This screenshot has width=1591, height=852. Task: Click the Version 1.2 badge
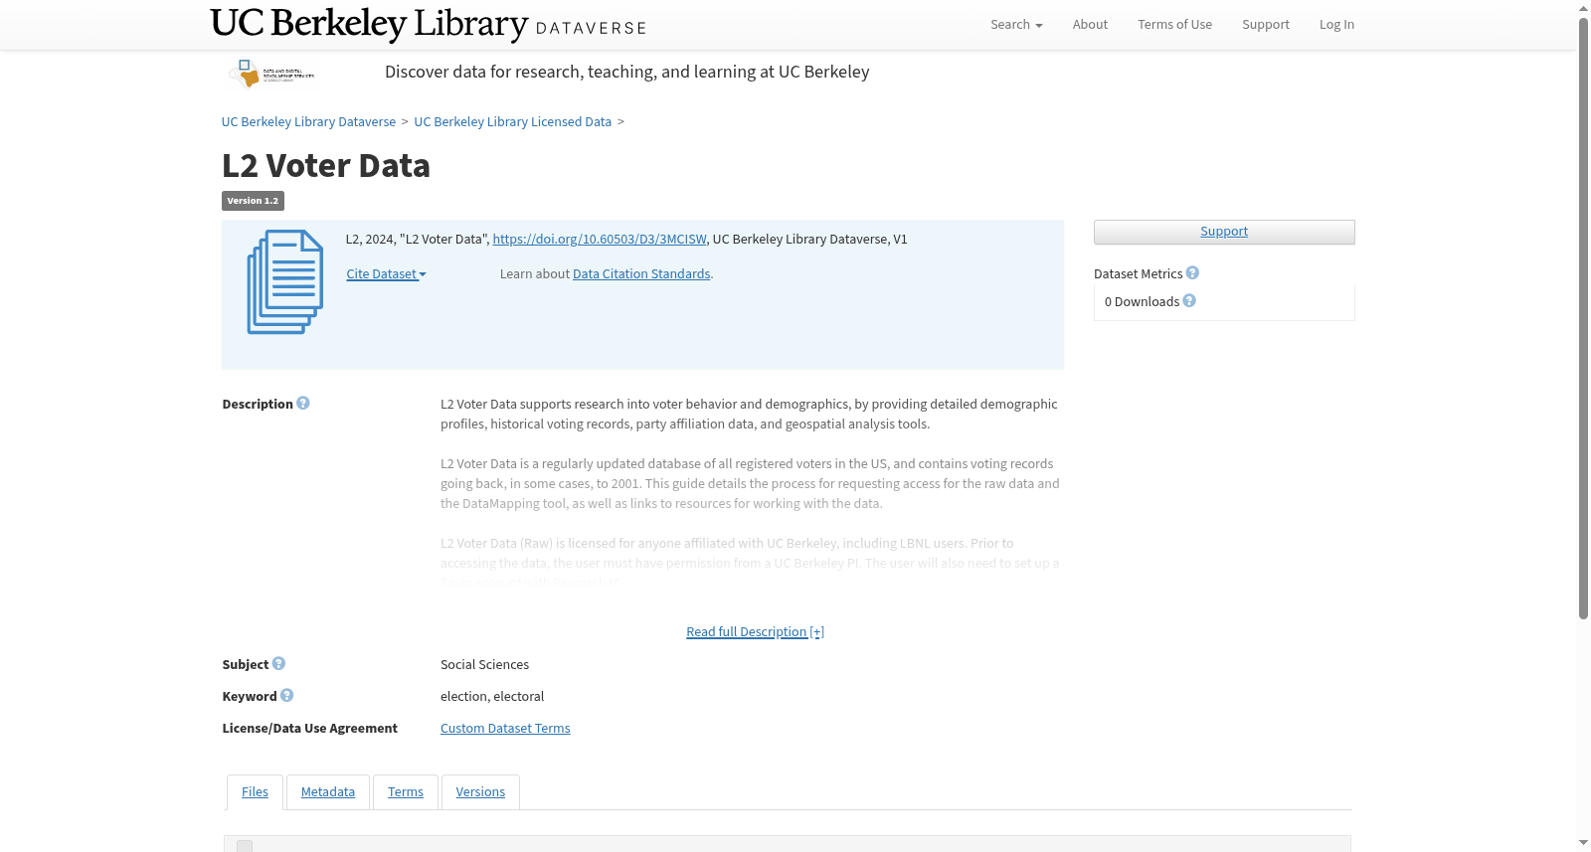coord(253,201)
